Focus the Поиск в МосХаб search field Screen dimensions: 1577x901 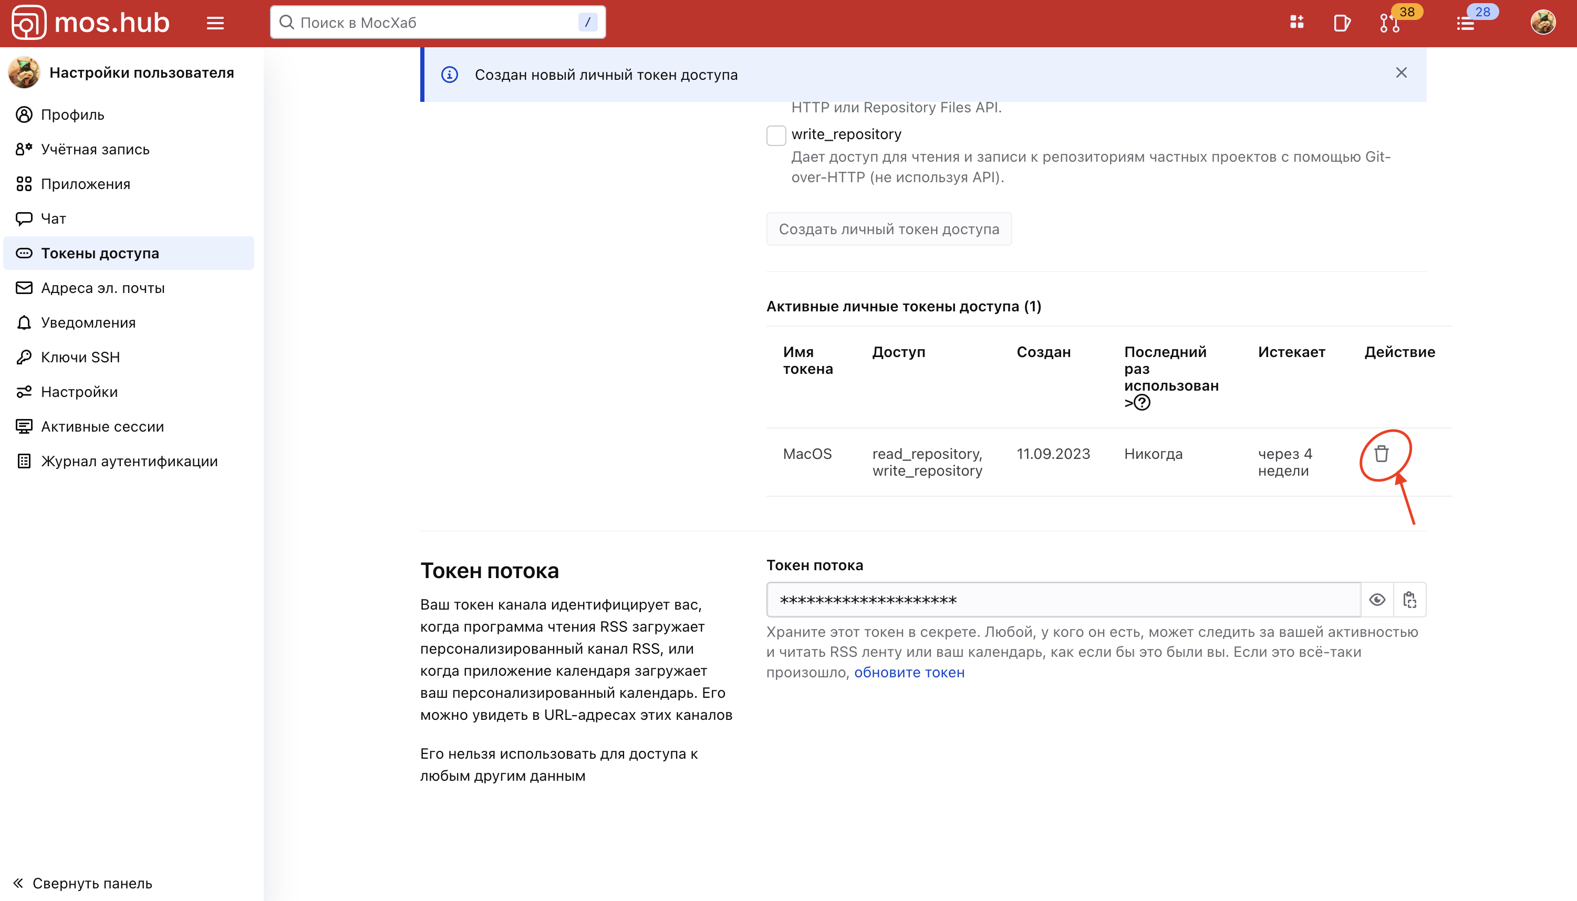pyautogui.click(x=433, y=23)
